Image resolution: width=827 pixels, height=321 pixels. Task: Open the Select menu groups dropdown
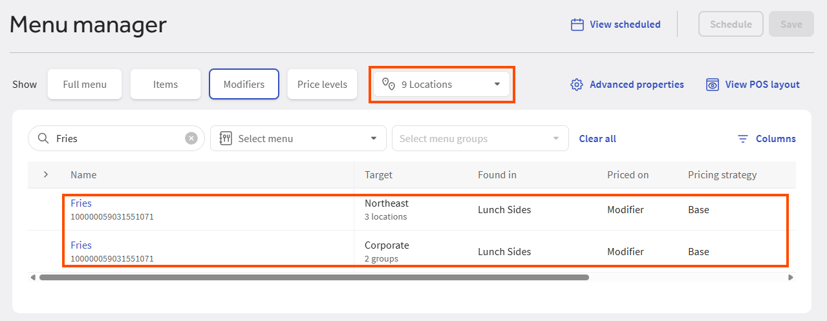(480, 138)
